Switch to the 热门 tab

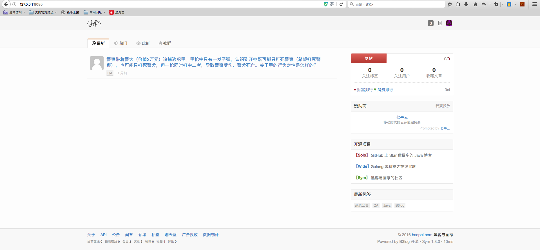[121, 43]
